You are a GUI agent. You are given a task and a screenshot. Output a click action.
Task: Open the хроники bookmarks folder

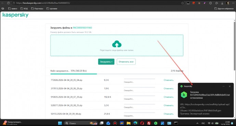click(x=52, y=9)
